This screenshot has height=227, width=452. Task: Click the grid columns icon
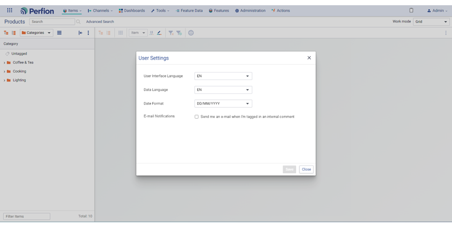pyautogui.click(x=121, y=33)
